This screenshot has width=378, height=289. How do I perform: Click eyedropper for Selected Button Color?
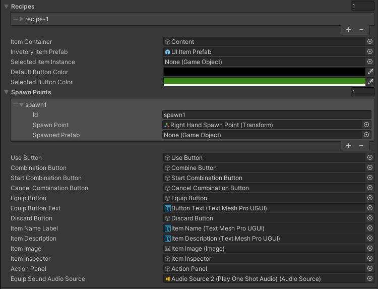[370, 82]
